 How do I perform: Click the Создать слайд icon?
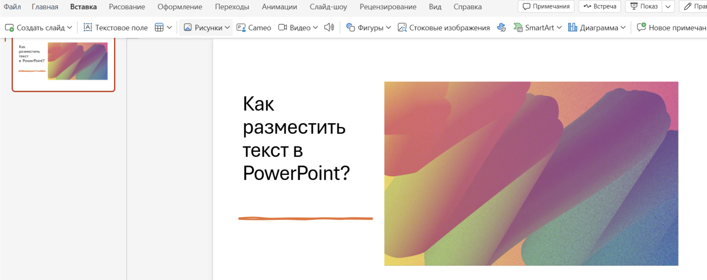point(9,28)
